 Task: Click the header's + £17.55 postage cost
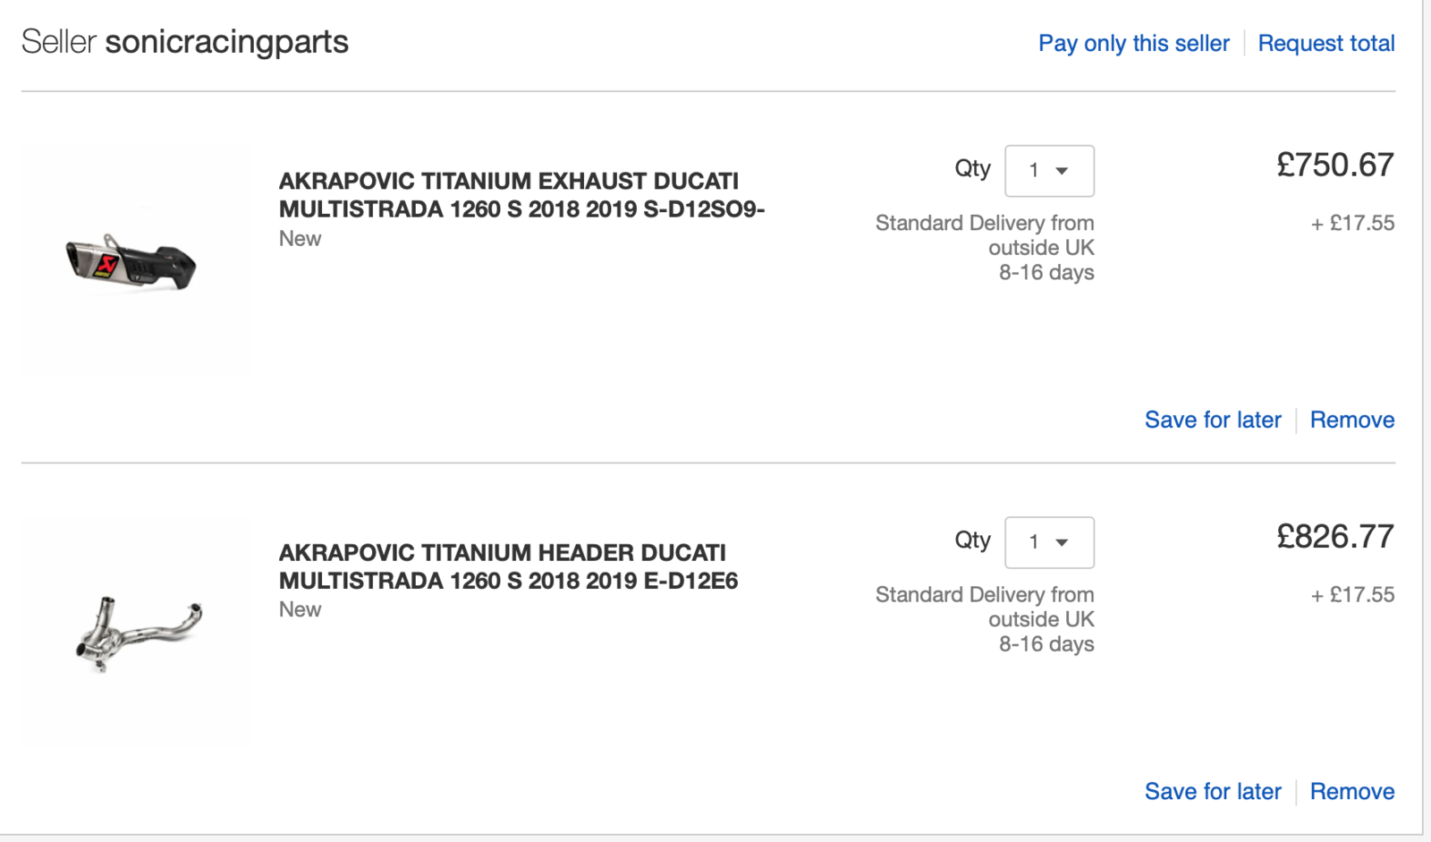(1352, 595)
